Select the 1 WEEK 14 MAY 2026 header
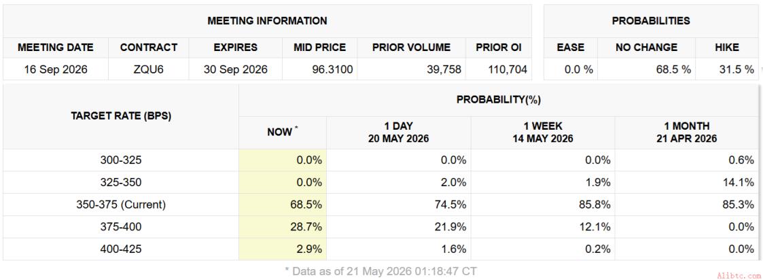This screenshot has width=763, height=280. pyautogui.click(x=543, y=133)
